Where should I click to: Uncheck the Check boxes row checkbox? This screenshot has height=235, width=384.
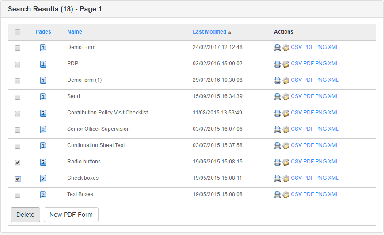coord(18,178)
